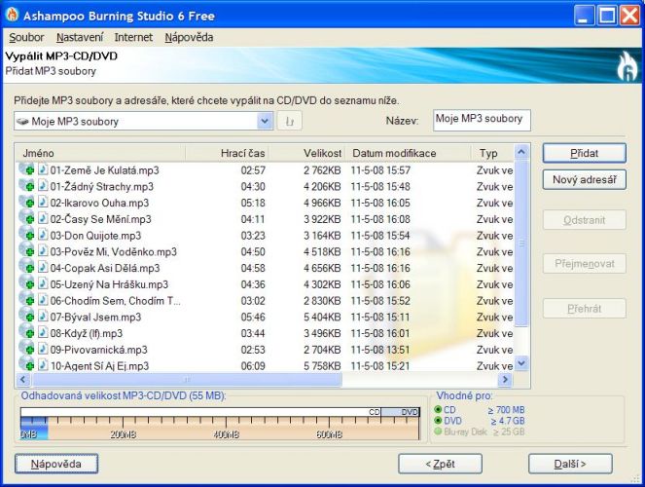Click the Ashampoo flame icon in title bar

[x=13, y=15]
